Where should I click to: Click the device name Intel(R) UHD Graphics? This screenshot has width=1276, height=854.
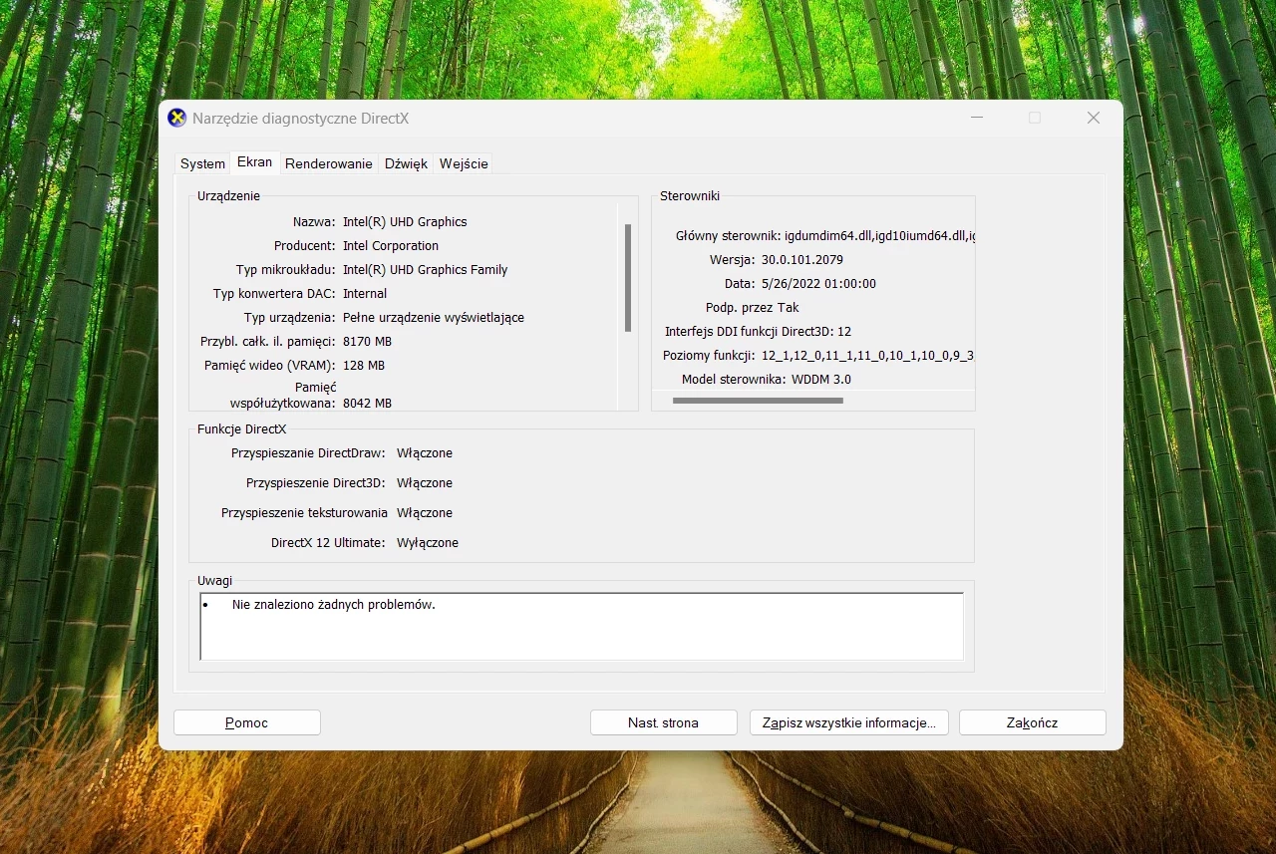(x=405, y=222)
